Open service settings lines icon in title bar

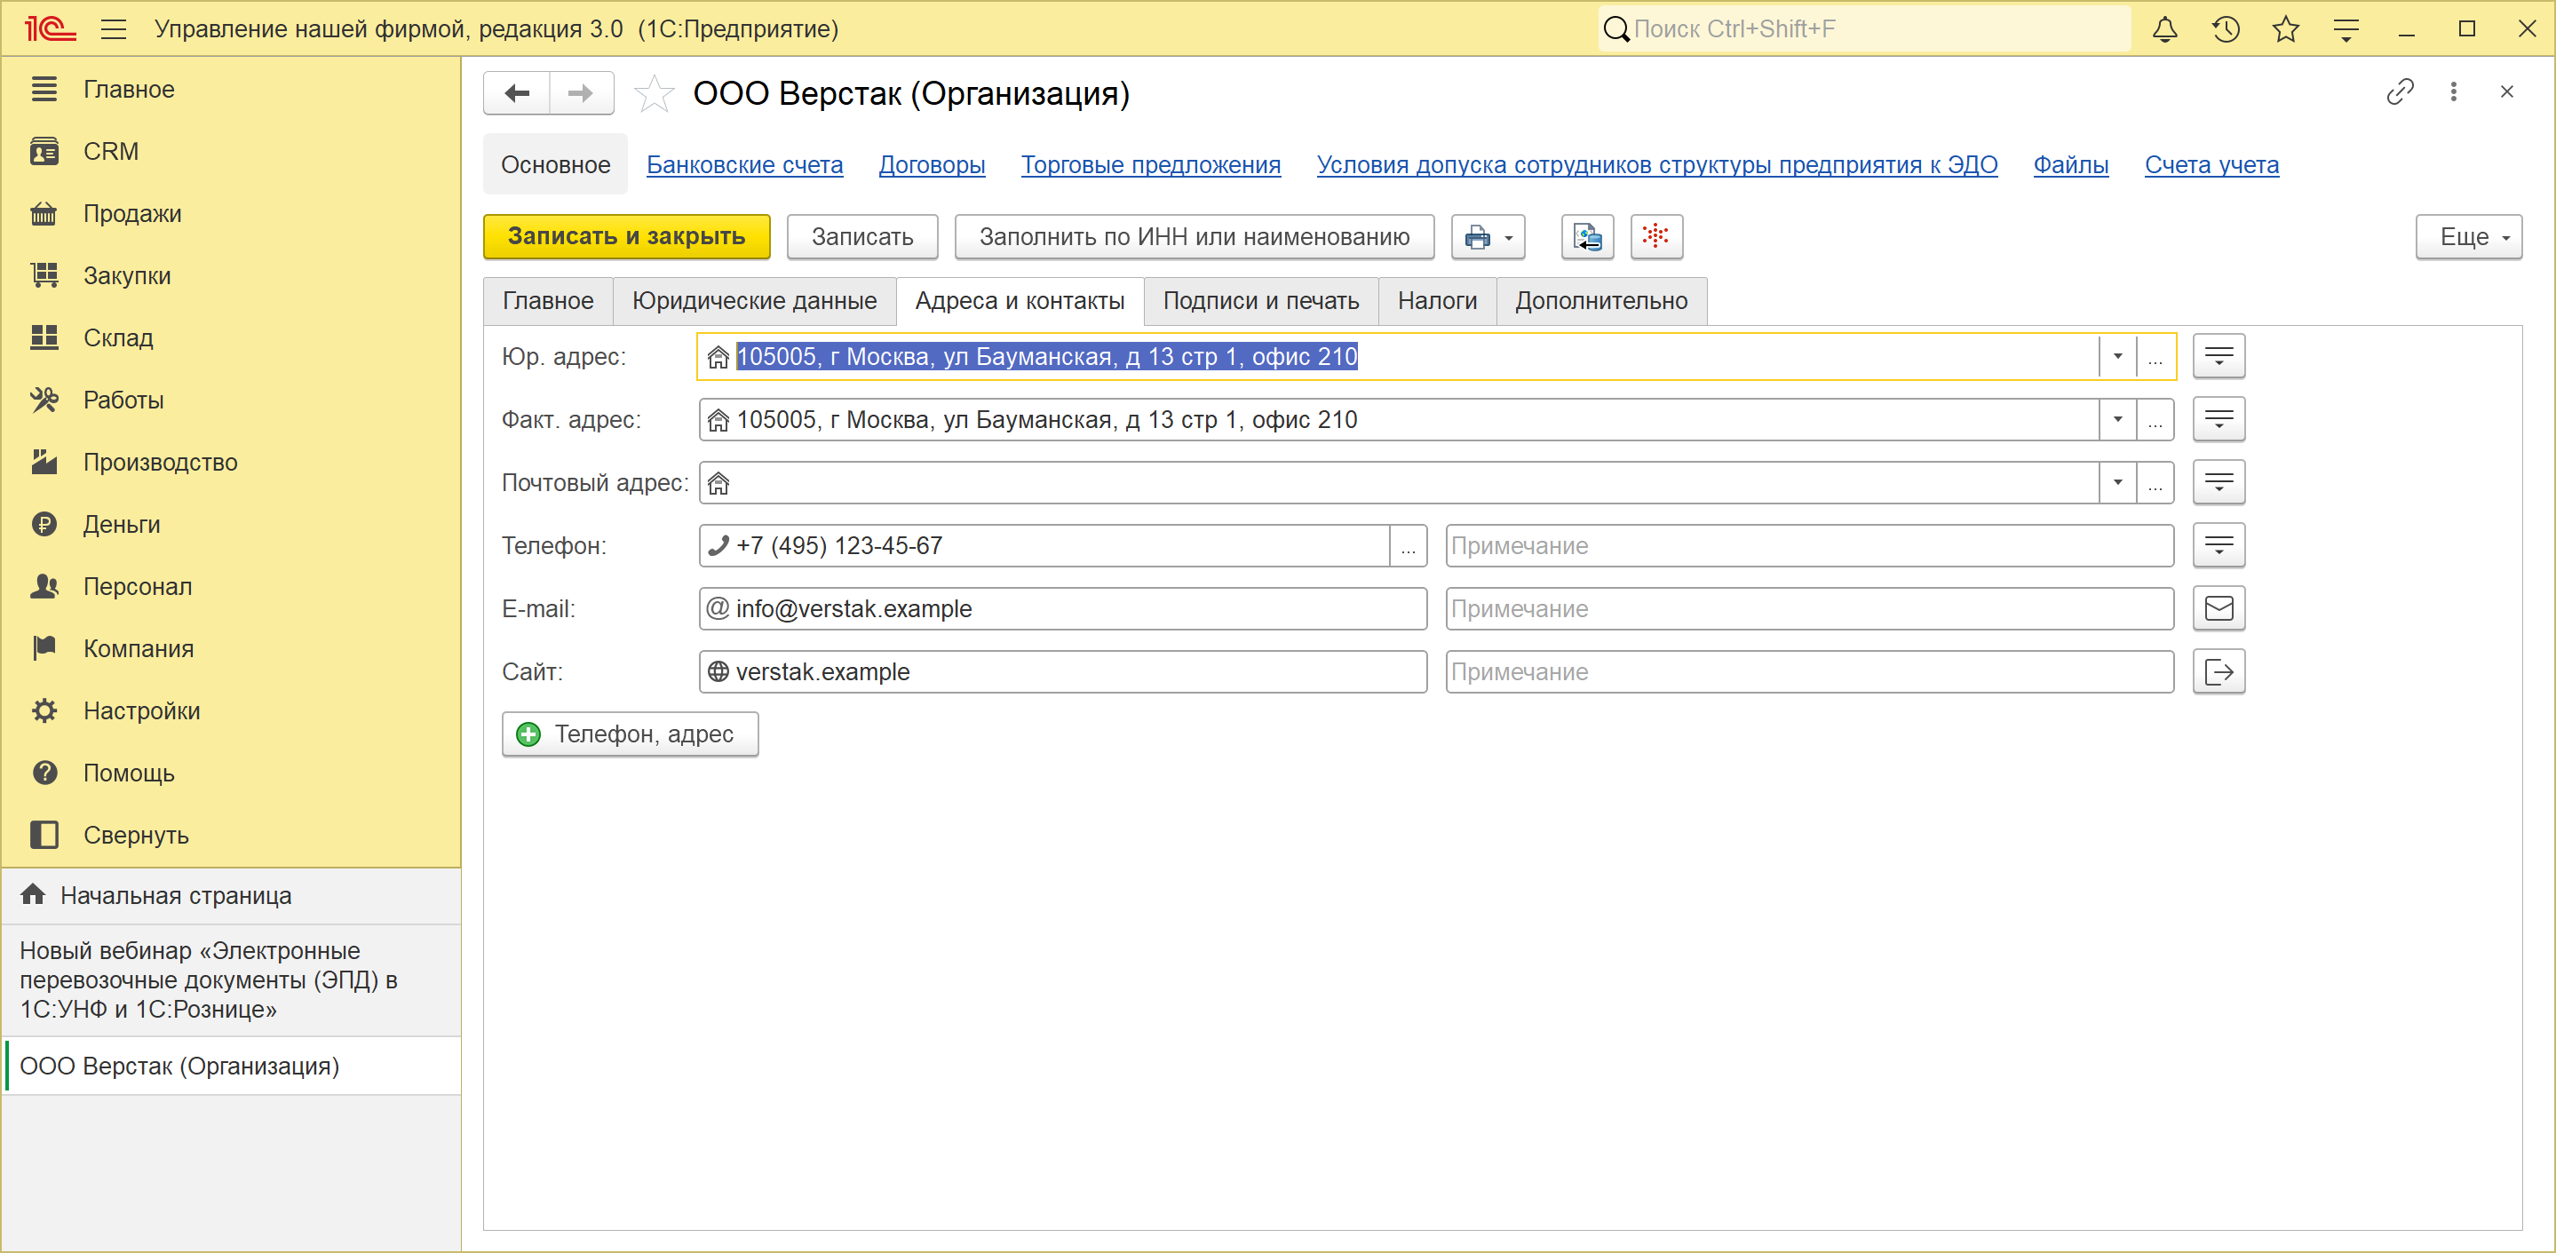pos(2346,28)
